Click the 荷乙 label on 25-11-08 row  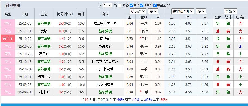pyautogui.click(x=8, y=23)
